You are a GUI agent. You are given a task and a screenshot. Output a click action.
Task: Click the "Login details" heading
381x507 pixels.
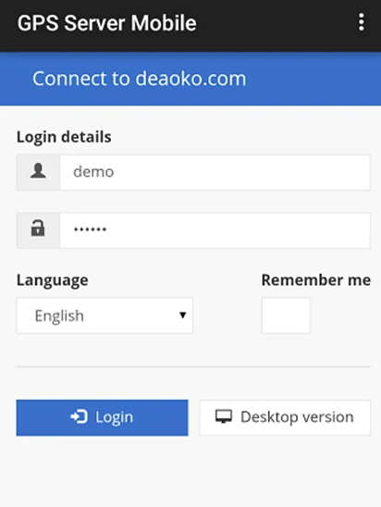point(64,137)
